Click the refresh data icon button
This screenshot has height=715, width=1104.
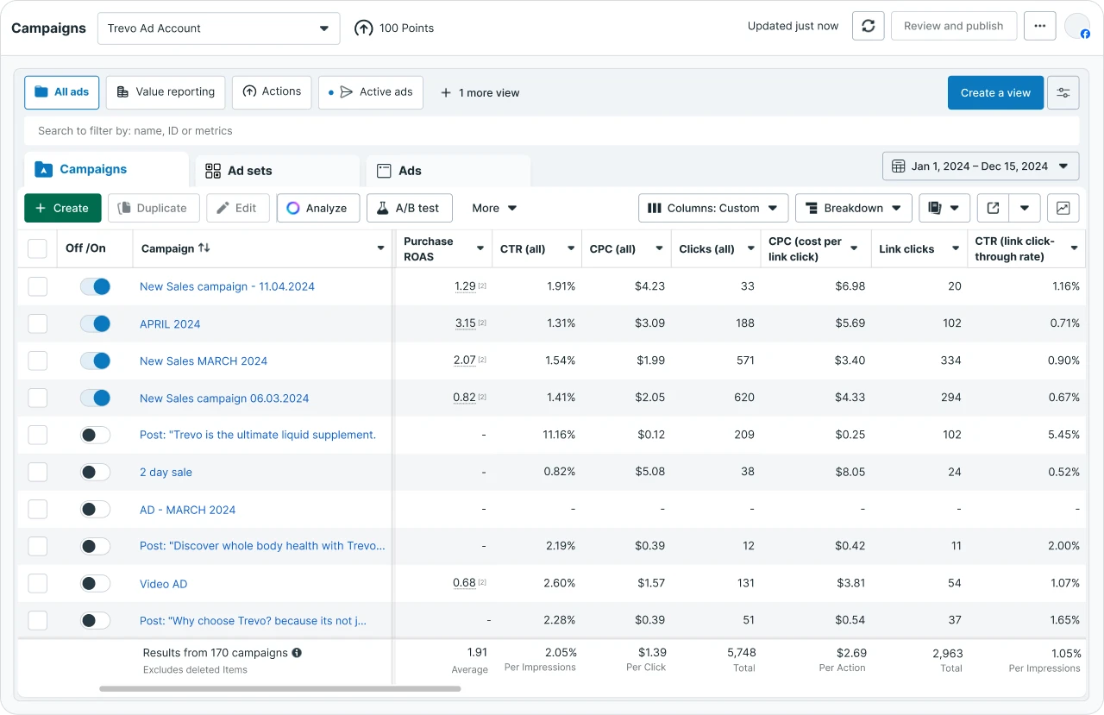click(869, 26)
